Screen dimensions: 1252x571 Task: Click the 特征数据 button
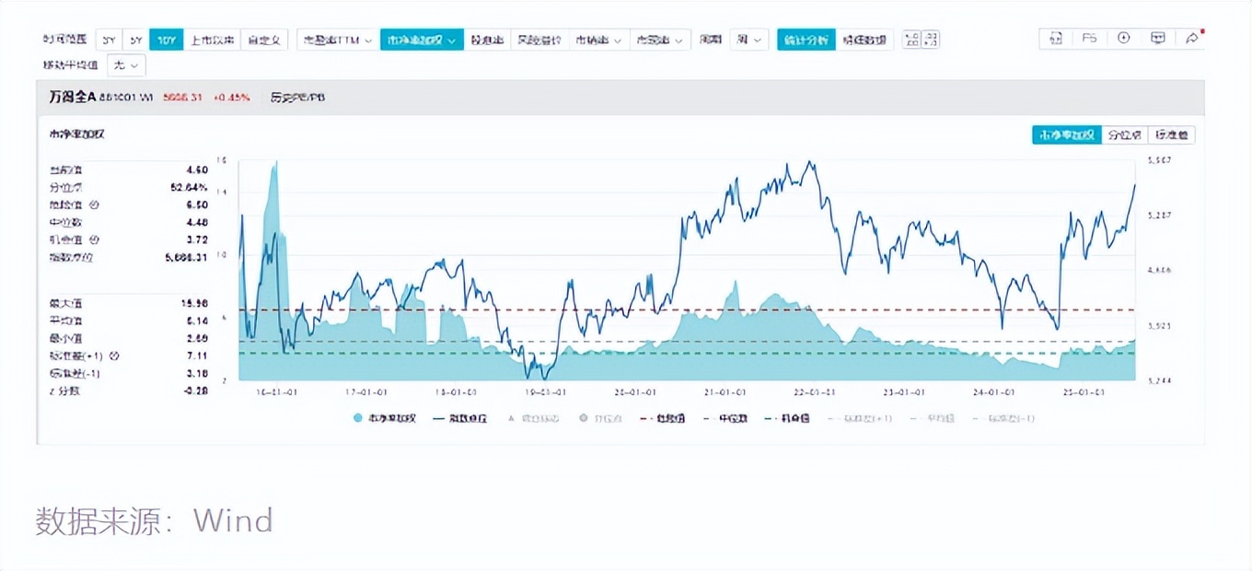[x=864, y=40]
